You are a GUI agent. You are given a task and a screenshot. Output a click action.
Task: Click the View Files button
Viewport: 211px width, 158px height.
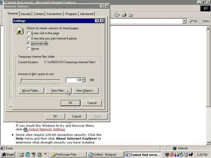pyautogui.click(x=59, y=91)
